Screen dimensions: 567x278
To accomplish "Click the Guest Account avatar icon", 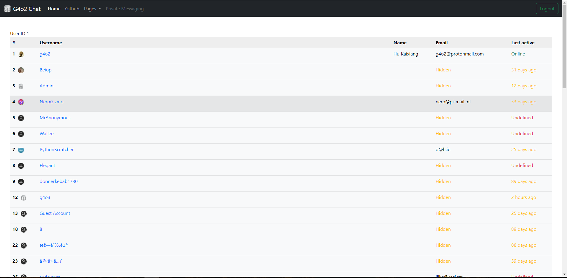I will [24, 214].
